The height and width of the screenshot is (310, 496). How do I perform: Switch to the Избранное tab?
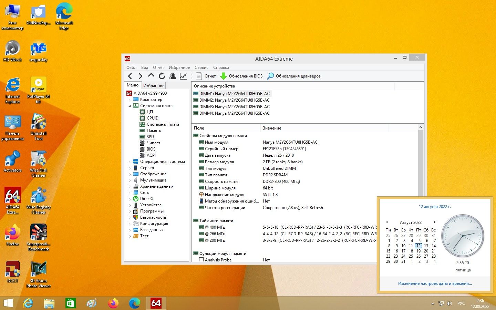pyautogui.click(x=154, y=86)
